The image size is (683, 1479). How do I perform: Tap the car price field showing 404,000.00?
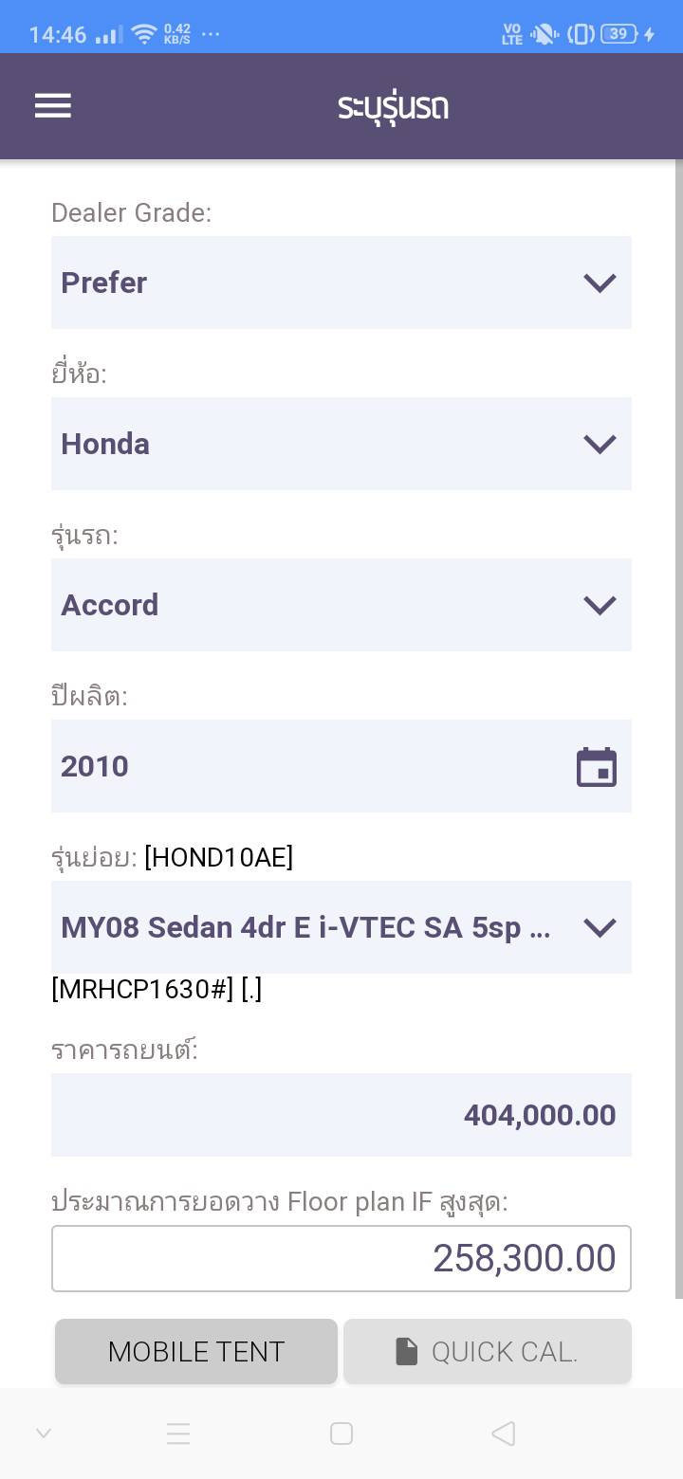[x=341, y=1115]
